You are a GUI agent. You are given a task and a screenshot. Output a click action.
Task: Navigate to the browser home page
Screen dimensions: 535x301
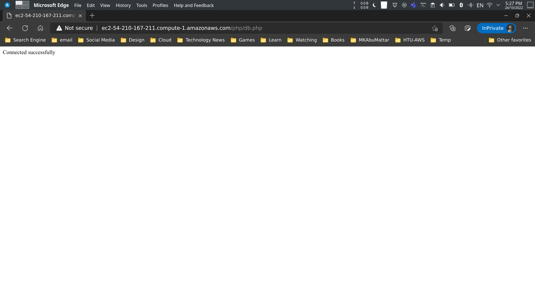coord(40,28)
